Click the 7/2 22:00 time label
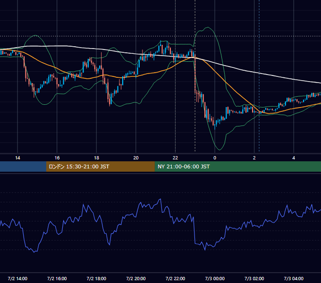321x283 pixels. (x=175, y=278)
